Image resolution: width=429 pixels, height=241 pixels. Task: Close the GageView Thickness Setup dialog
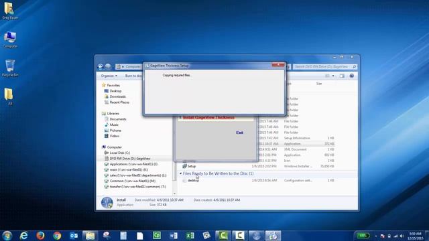(278, 65)
